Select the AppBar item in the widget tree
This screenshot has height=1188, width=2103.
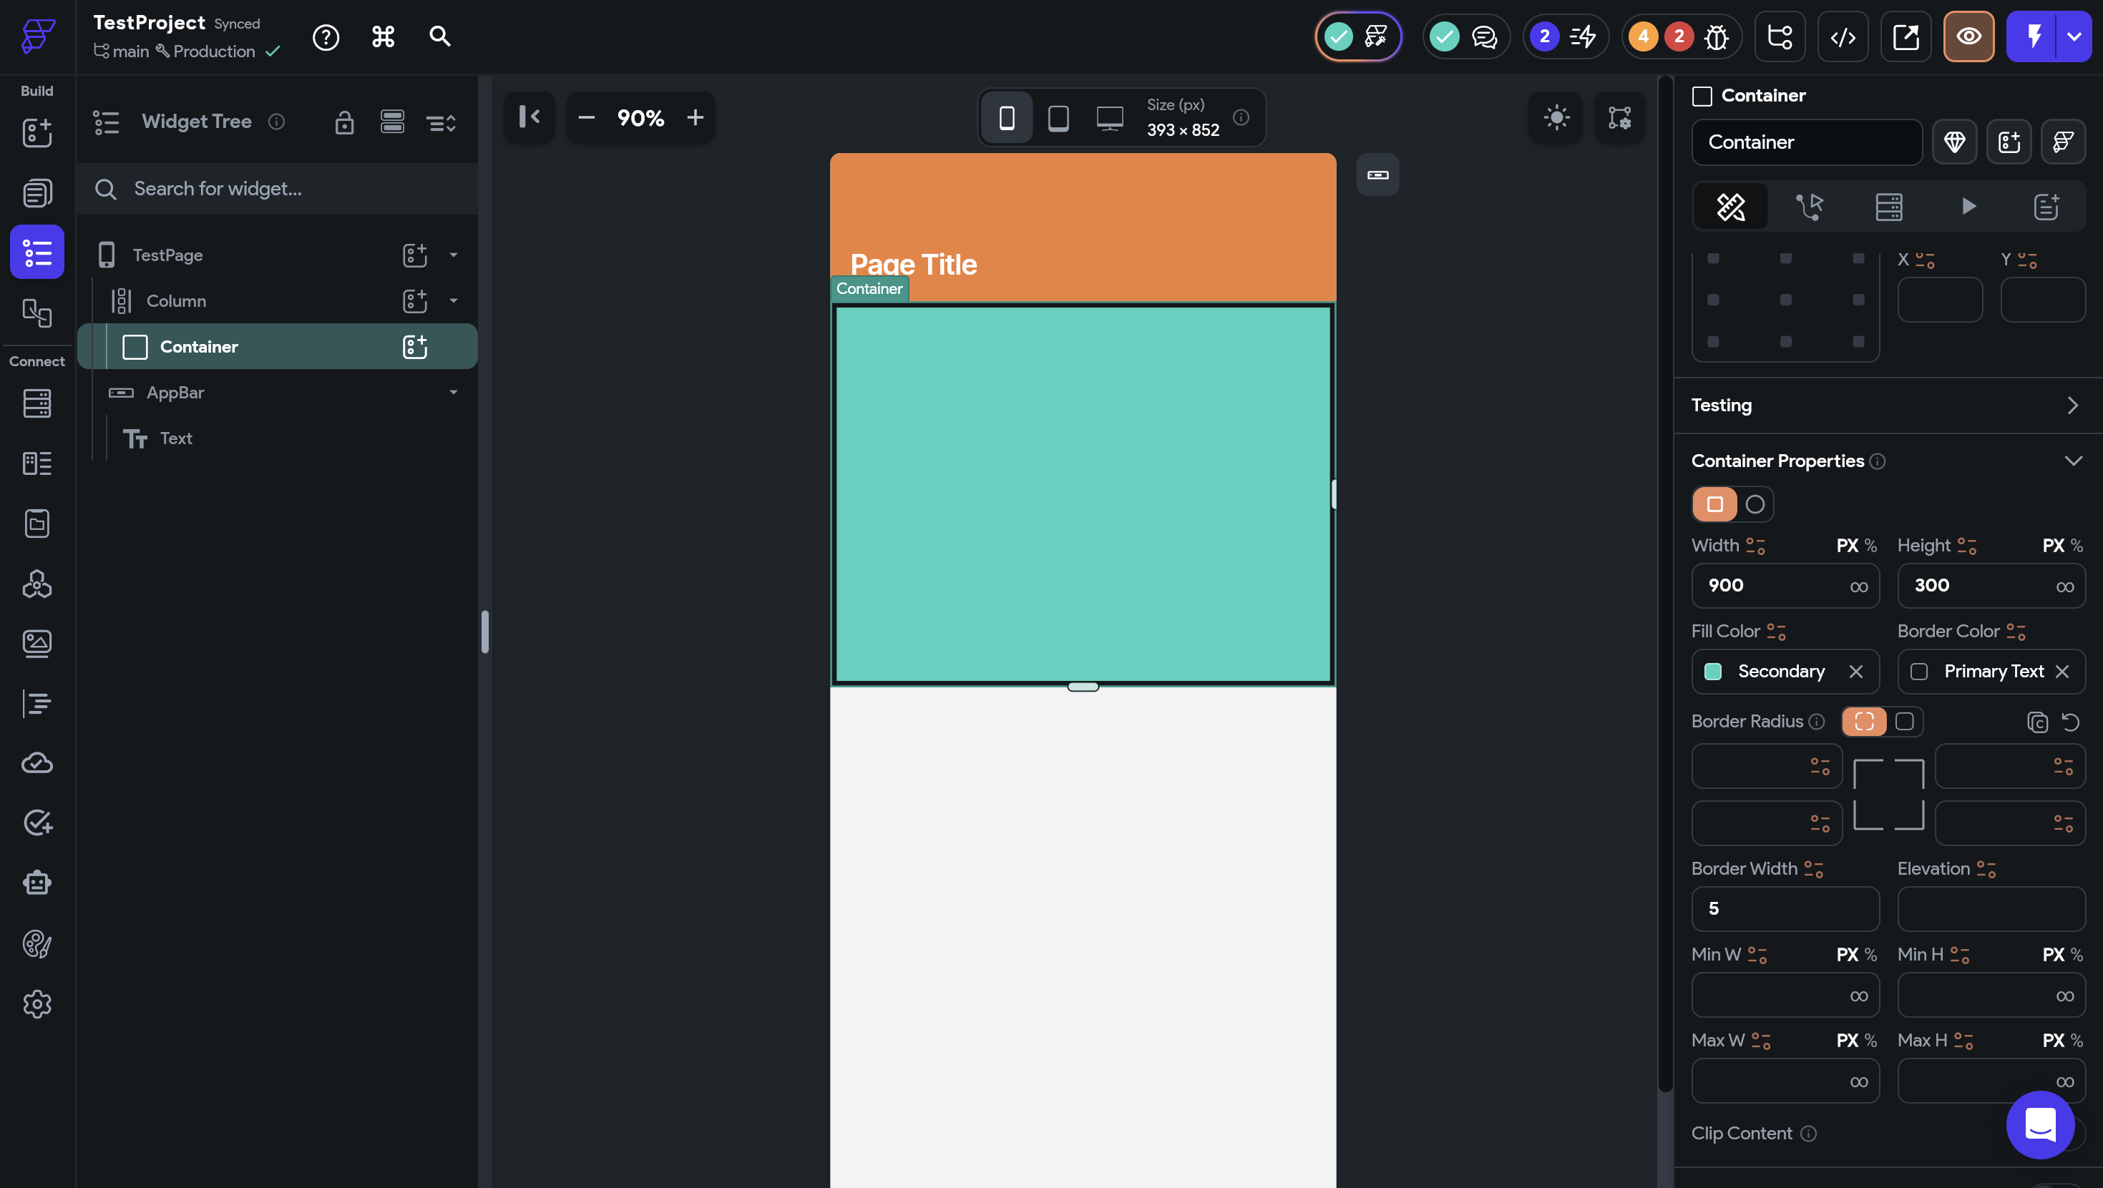pos(175,393)
